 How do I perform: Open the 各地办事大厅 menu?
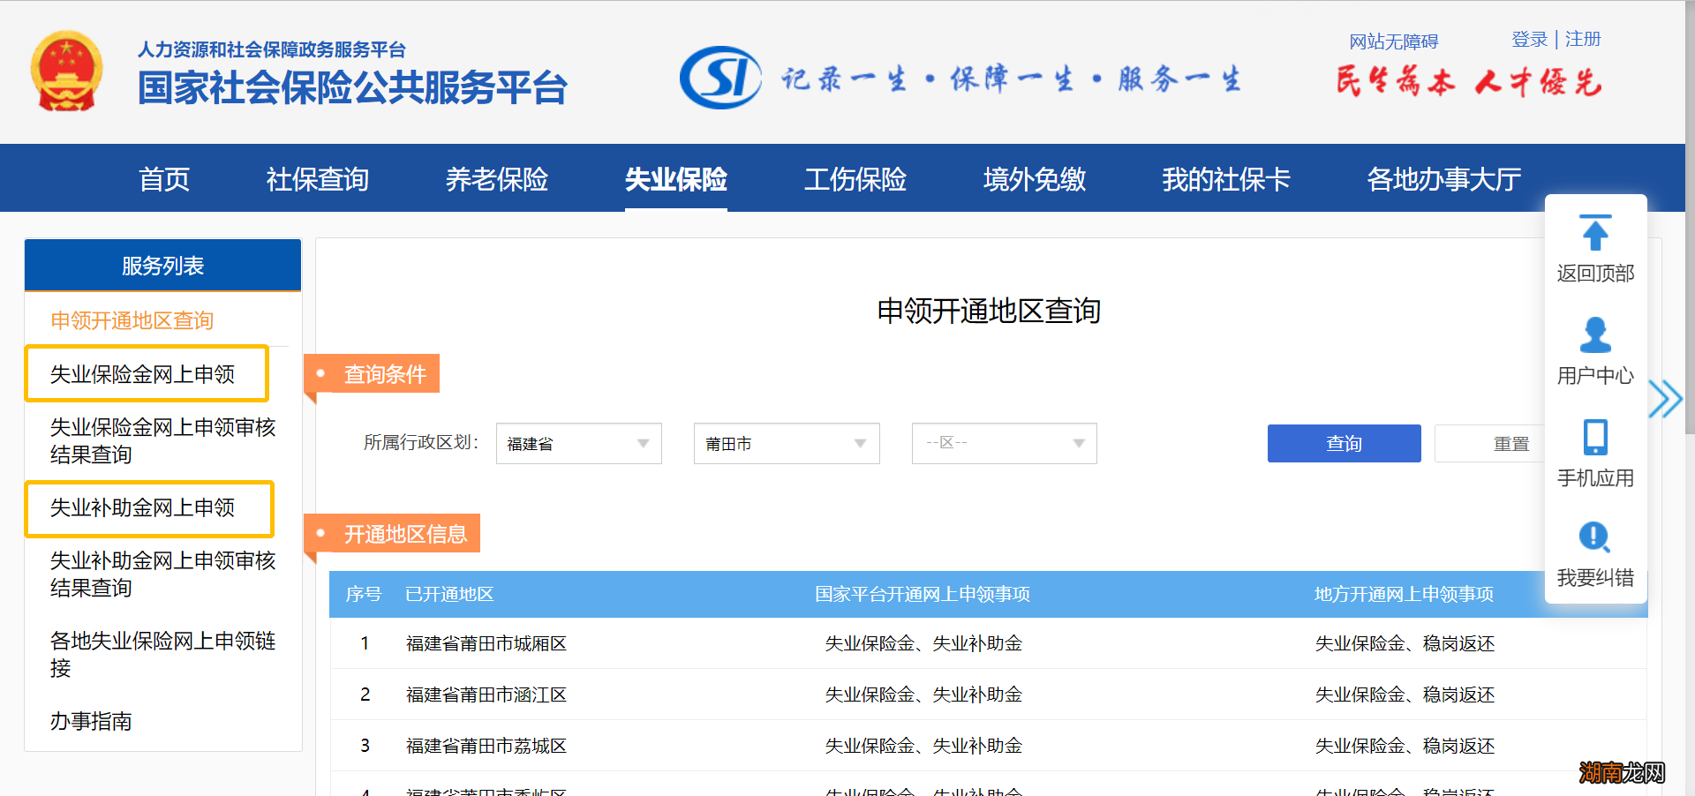pyautogui.click(x=1442, y=179)
